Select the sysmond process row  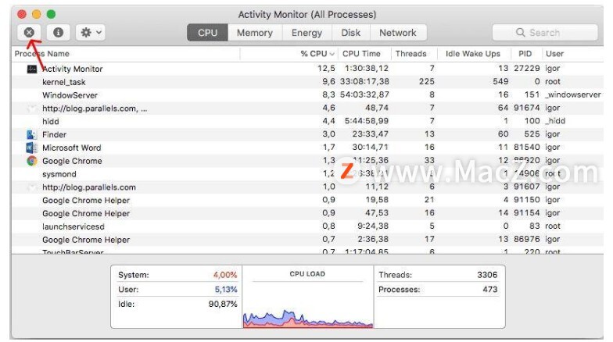click(307, 174)
